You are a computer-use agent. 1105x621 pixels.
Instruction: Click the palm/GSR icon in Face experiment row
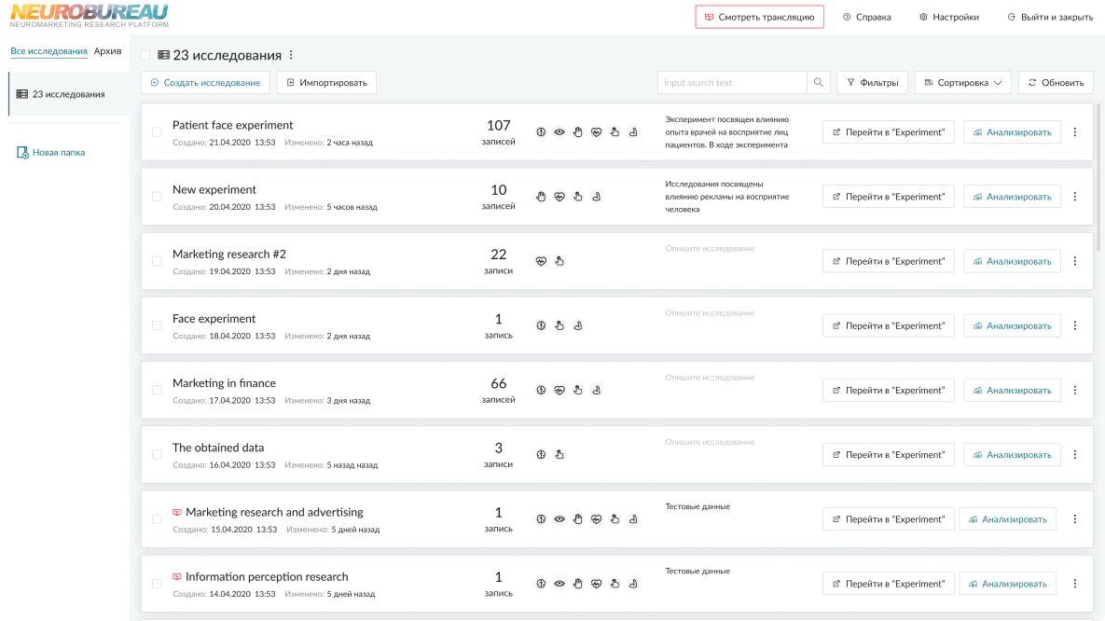559,325
